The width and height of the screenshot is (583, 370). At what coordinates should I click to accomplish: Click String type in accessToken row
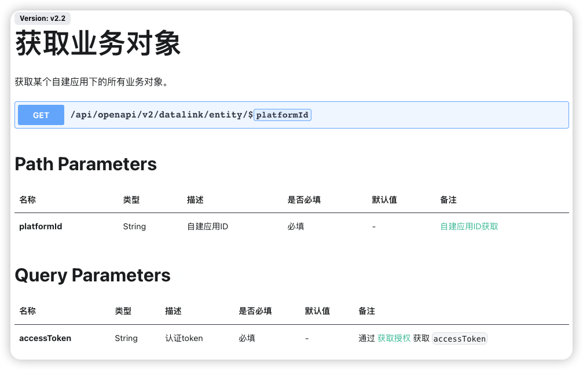coord(126,338)
